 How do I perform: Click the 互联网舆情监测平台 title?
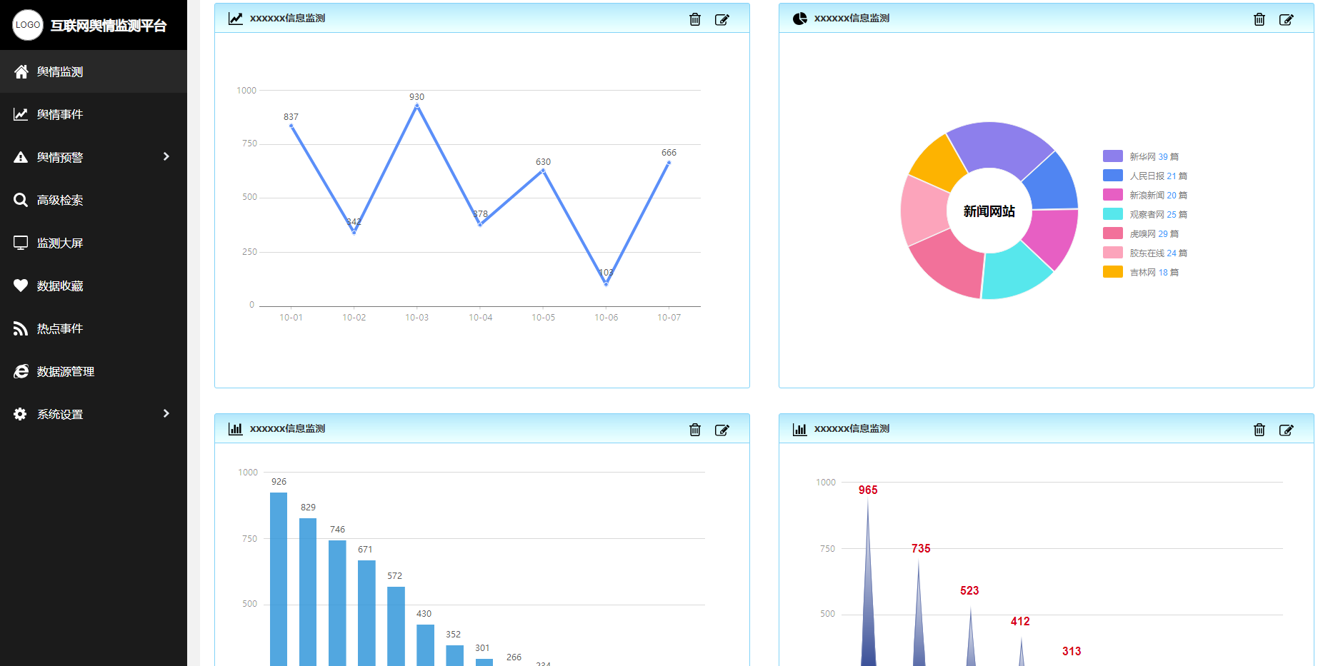(109, 26)
